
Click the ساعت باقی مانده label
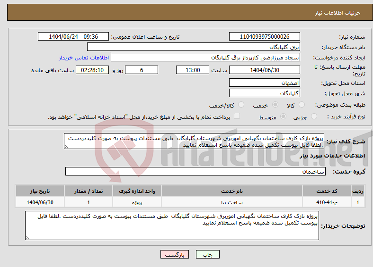point(53,70)
